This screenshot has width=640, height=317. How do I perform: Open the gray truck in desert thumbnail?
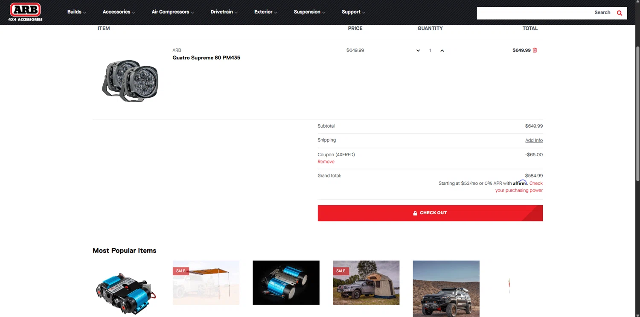pyautogui.click(x=446, y=288)
